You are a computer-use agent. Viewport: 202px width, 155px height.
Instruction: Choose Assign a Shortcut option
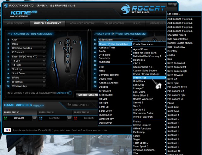109,83
